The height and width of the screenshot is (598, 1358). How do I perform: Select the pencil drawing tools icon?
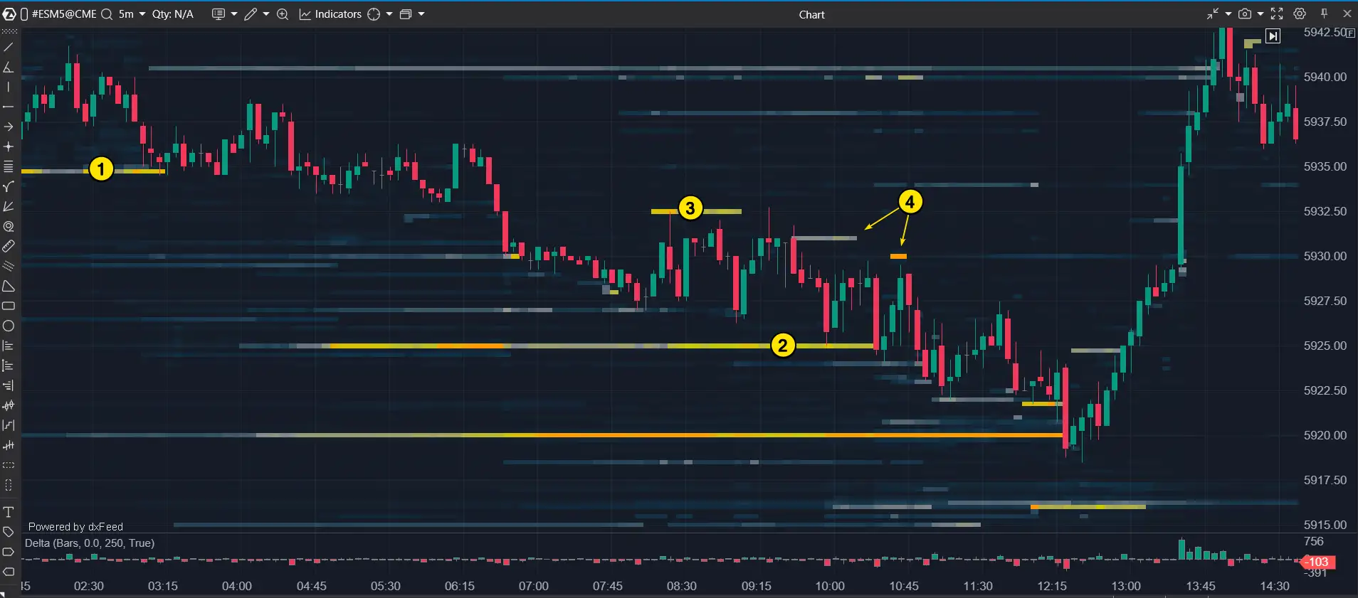point(251,14)
